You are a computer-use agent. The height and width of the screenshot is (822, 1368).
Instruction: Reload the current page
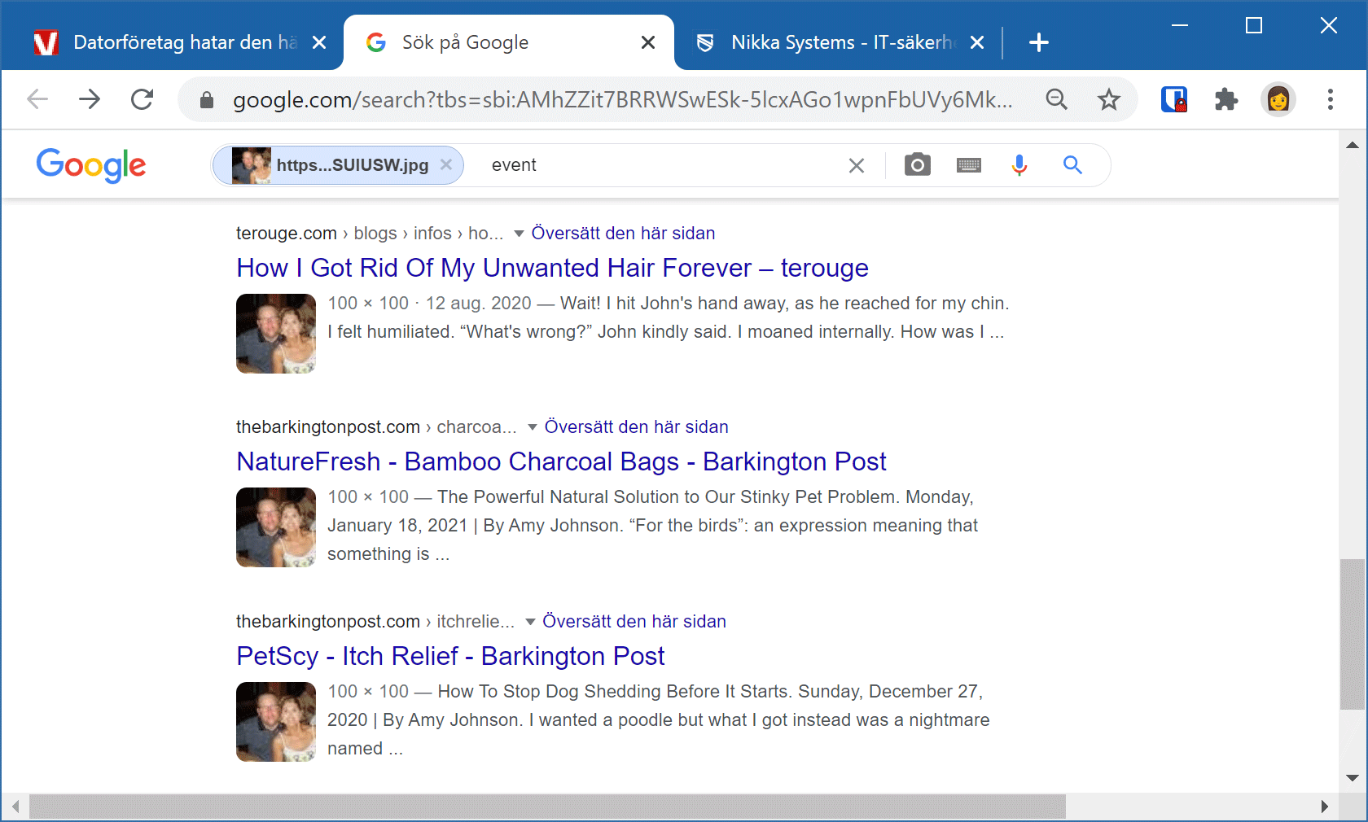tap(142, 99)
